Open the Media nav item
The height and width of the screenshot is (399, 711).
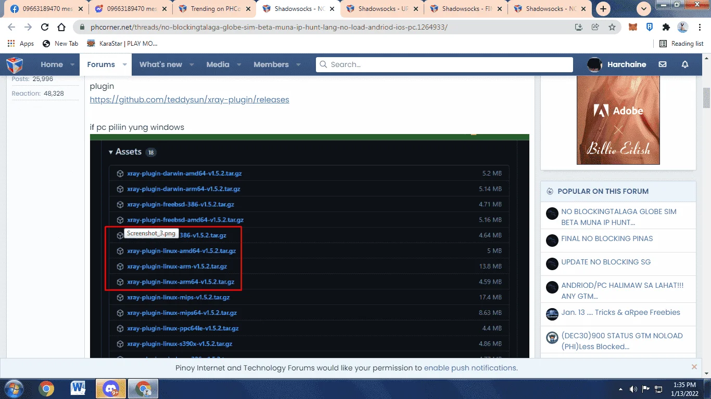click(x=218, y=64)
